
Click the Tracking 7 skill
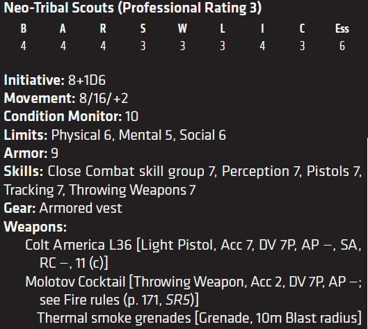(34, 190)
